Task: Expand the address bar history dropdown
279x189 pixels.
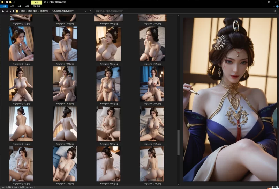Action: [x=86, y=11]
